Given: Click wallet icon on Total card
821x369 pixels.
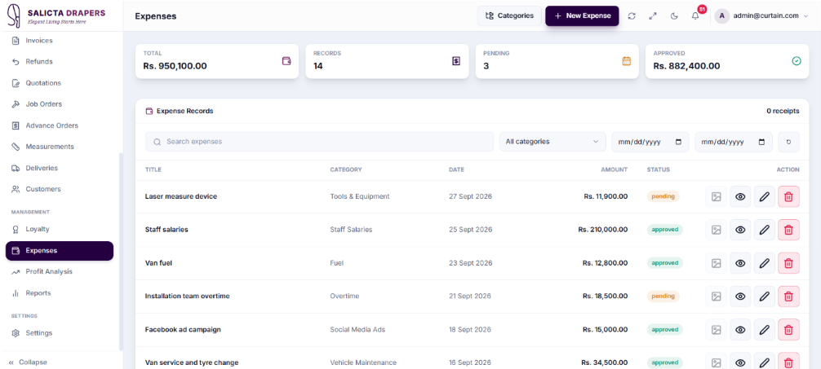Looking at the screenshot, I should tap(286, 61).
